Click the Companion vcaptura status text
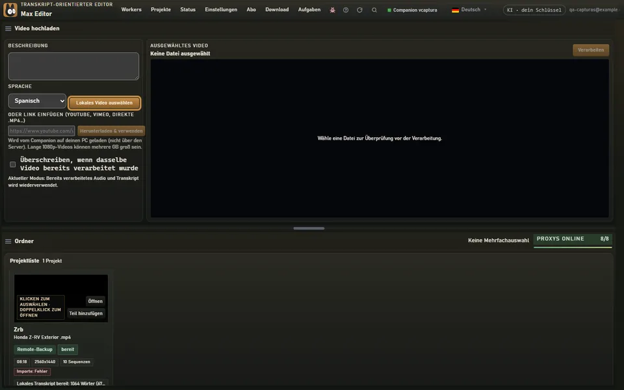 [415, 10]
